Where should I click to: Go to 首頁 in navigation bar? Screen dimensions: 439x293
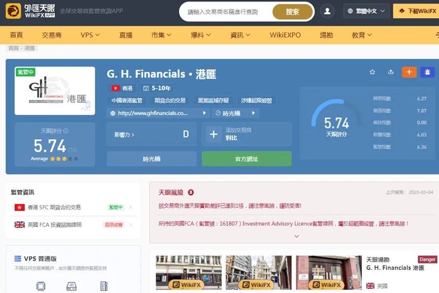click(16, 35)
